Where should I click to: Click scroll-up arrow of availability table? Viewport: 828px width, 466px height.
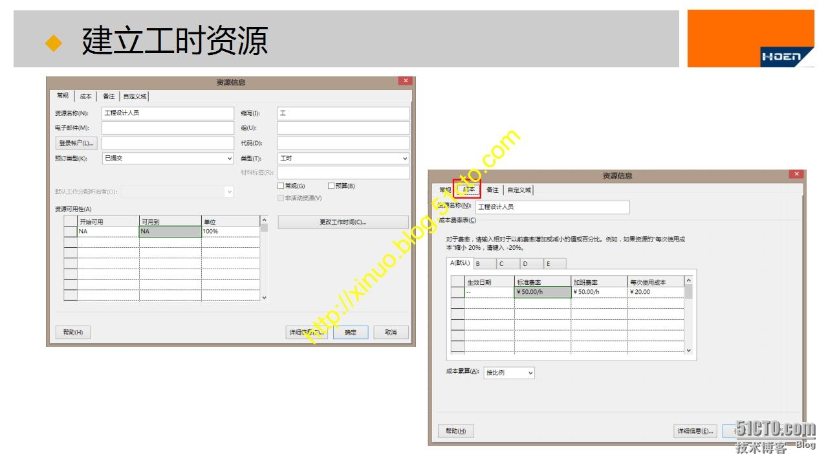[264, 220]
